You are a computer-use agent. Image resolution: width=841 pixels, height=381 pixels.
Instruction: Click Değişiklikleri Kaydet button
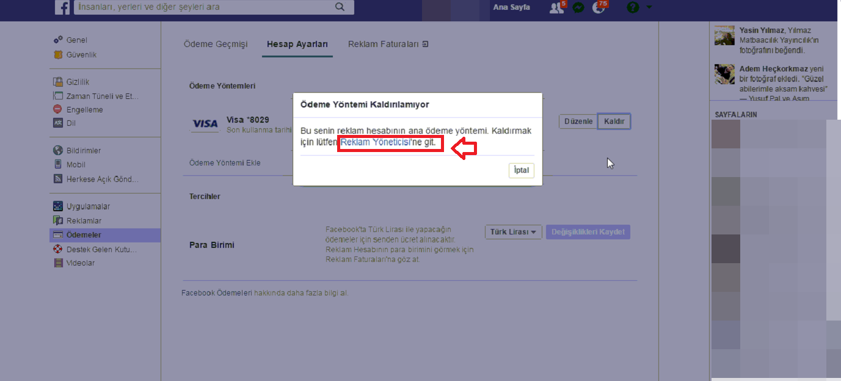[588, 232]
